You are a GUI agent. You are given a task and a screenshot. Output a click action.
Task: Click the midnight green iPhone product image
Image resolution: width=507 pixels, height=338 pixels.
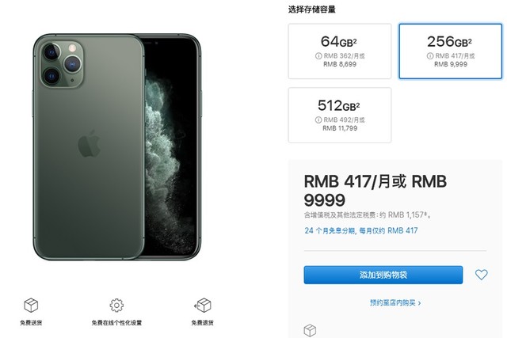tap(117, 146)
